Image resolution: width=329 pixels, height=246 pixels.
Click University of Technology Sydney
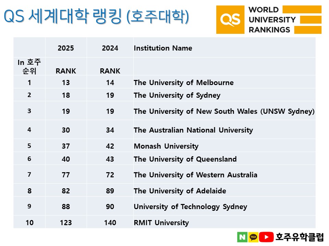[x=191, y=207]
